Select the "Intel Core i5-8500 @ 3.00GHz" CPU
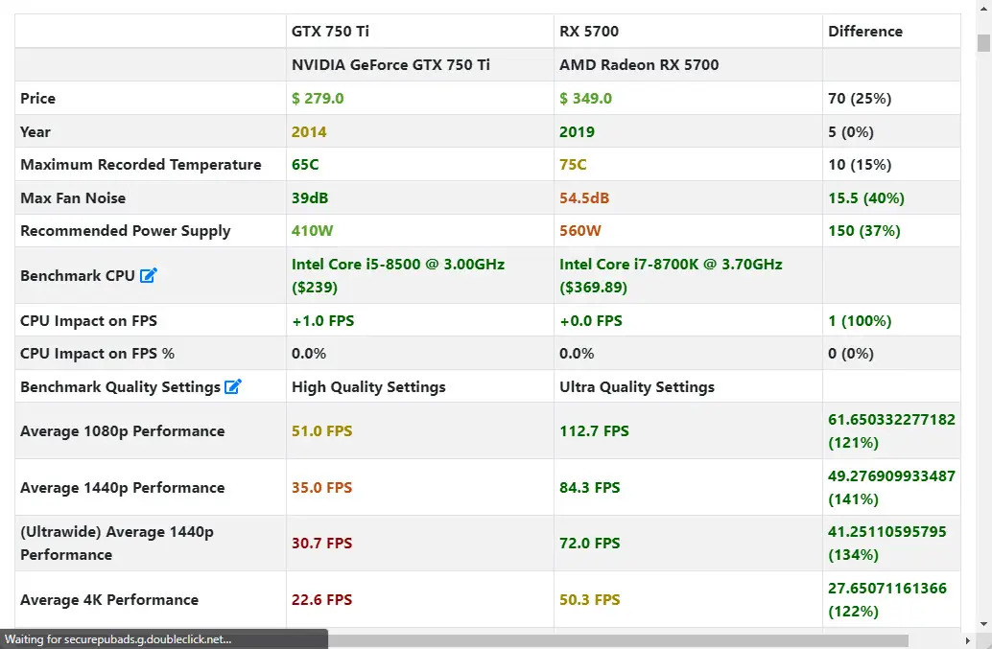The width and height of the screenshot is (992, 649). click(398, 265)
